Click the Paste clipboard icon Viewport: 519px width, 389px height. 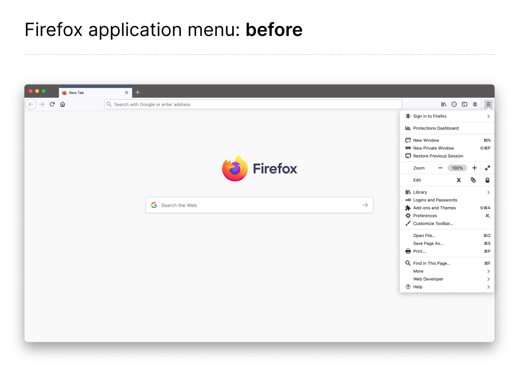[x=487, y=180]
